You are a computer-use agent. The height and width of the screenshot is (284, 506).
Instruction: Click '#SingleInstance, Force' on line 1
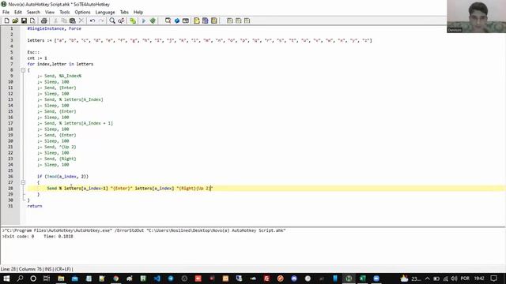pos(55,28)
